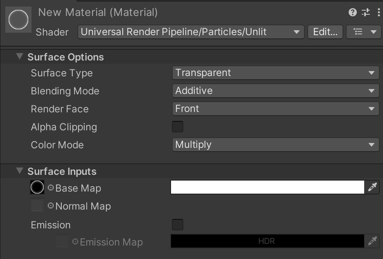Click the Normal Map texture object picker

point(50,206)
